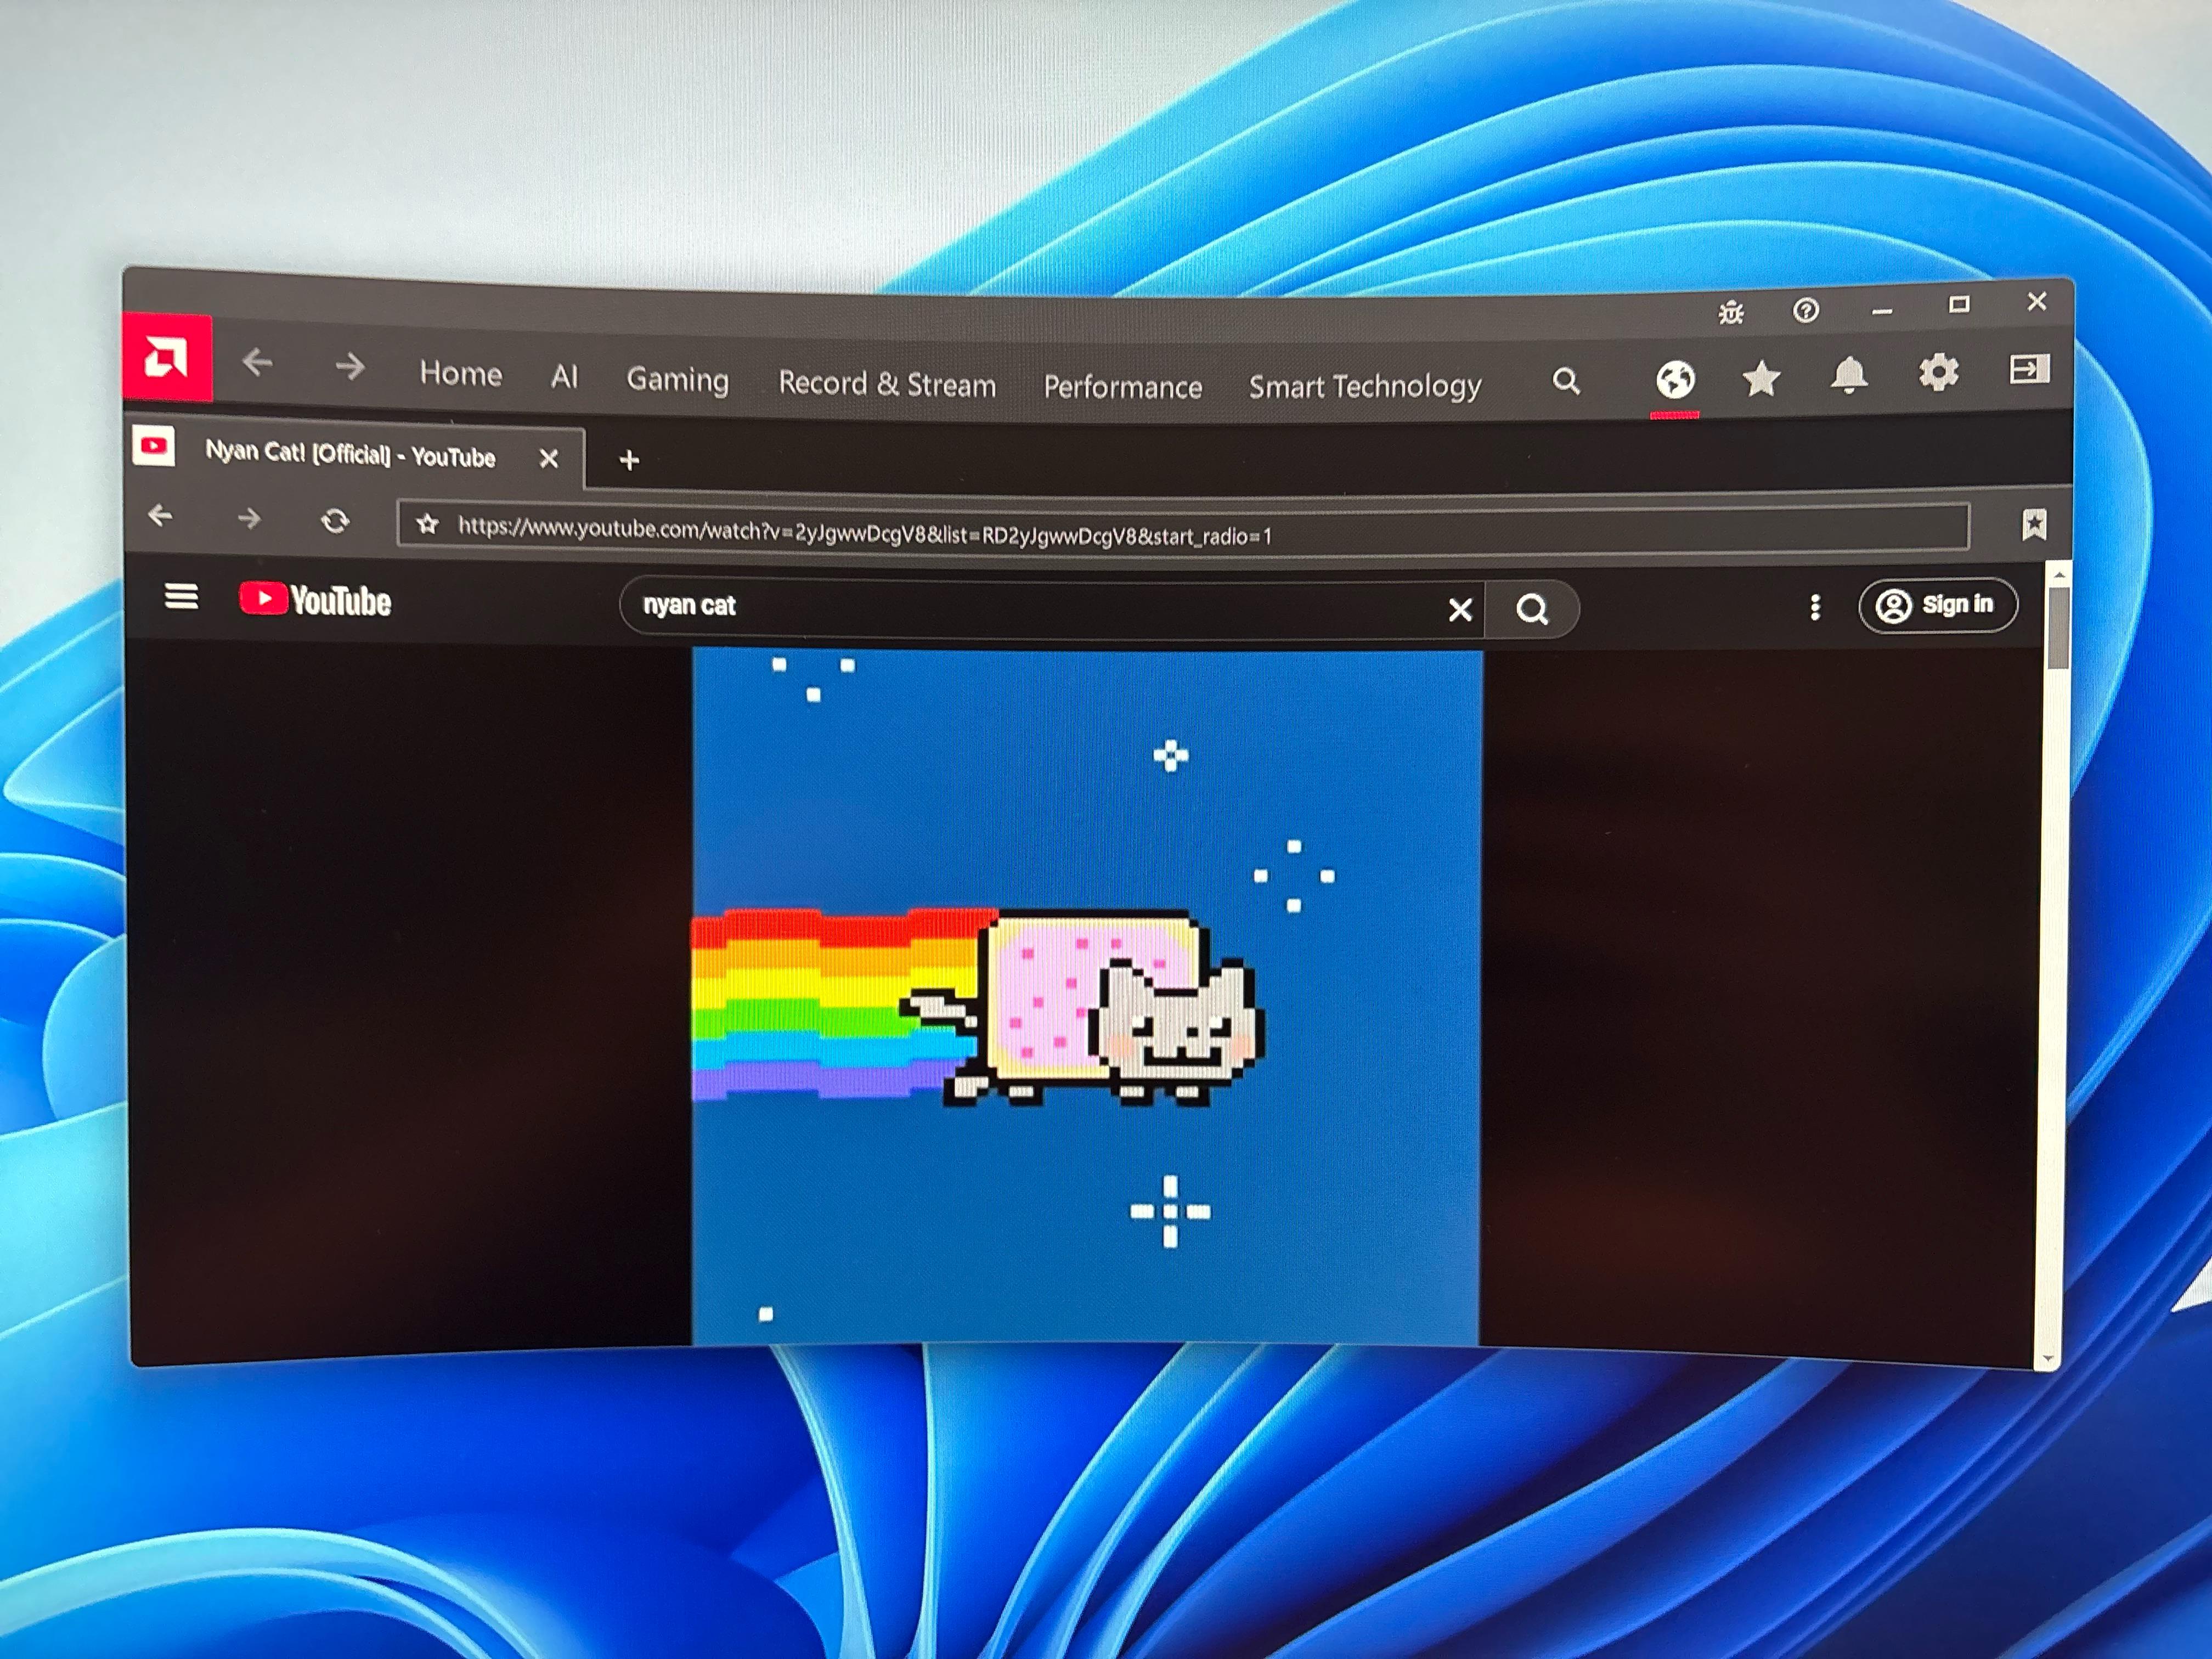2212x1659 pixels.
Task: Go back in AMD Software navigation
Action: [258, 362]
